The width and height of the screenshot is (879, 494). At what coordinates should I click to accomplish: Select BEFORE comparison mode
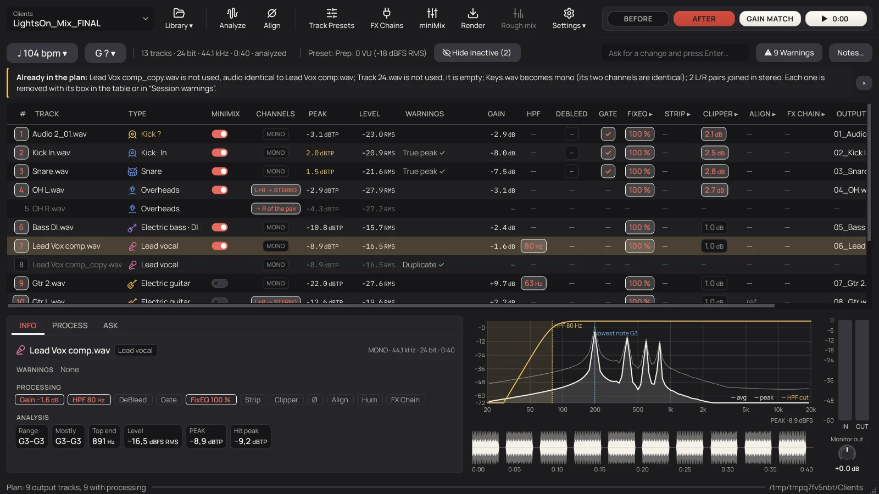[638, 19]
